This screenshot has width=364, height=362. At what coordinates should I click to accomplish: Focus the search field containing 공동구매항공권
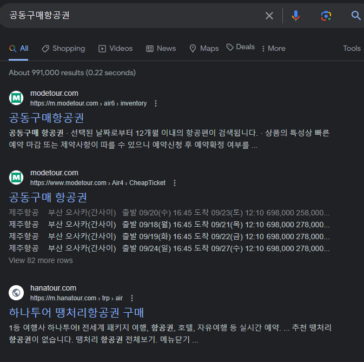[x=133, y=16]
